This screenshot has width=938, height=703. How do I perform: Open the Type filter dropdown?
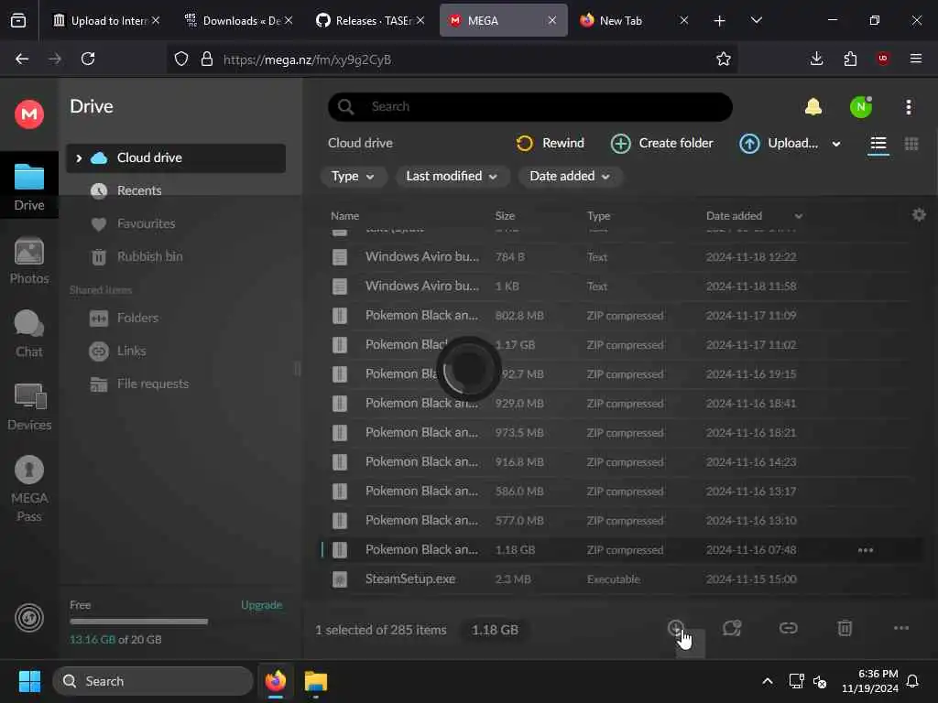pyautogui.click(x=353, y=177)
